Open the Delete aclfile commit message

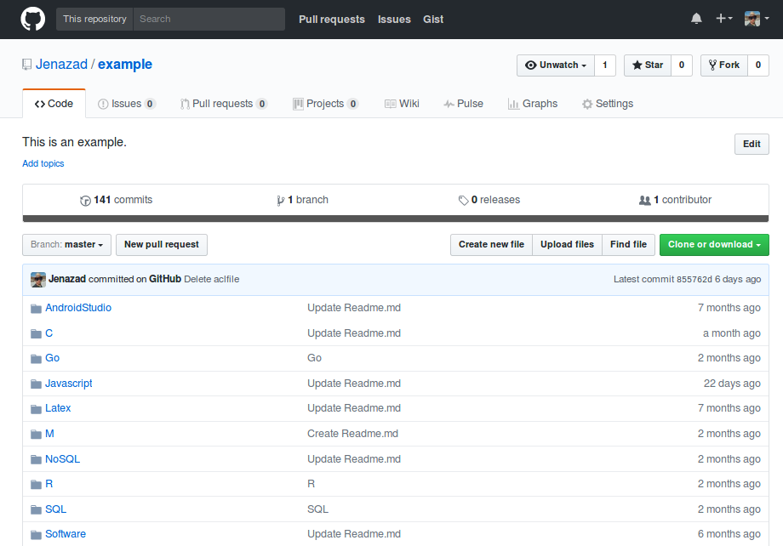(212, 280)
